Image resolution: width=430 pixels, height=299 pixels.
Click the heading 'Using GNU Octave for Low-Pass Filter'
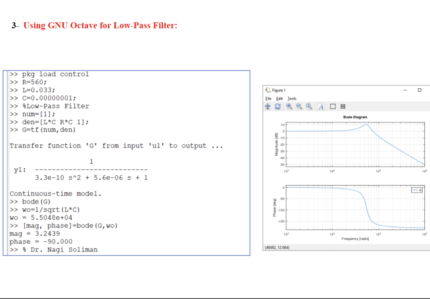pos(100,25)
